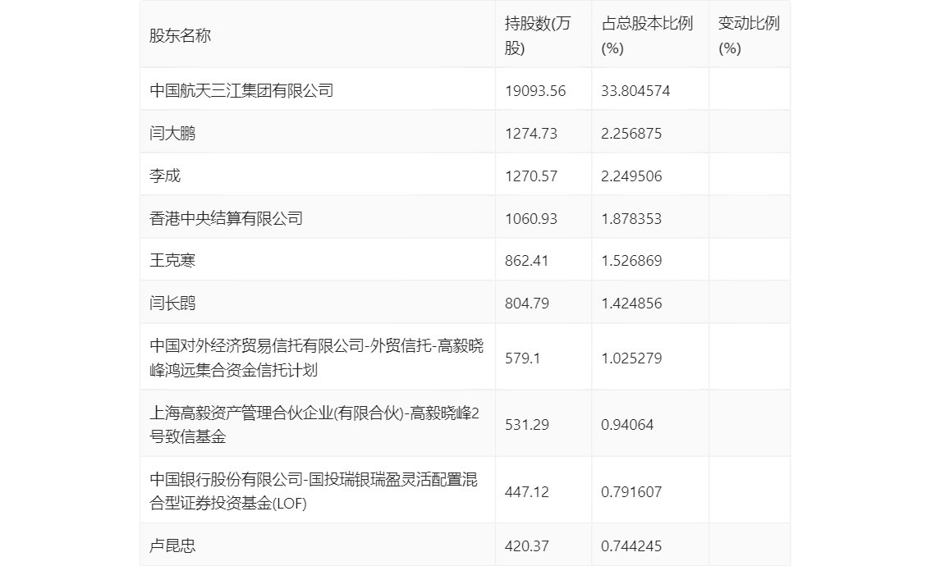Click 中国对外经济贸易信托有限公司 trust plan name

(316, 358)
